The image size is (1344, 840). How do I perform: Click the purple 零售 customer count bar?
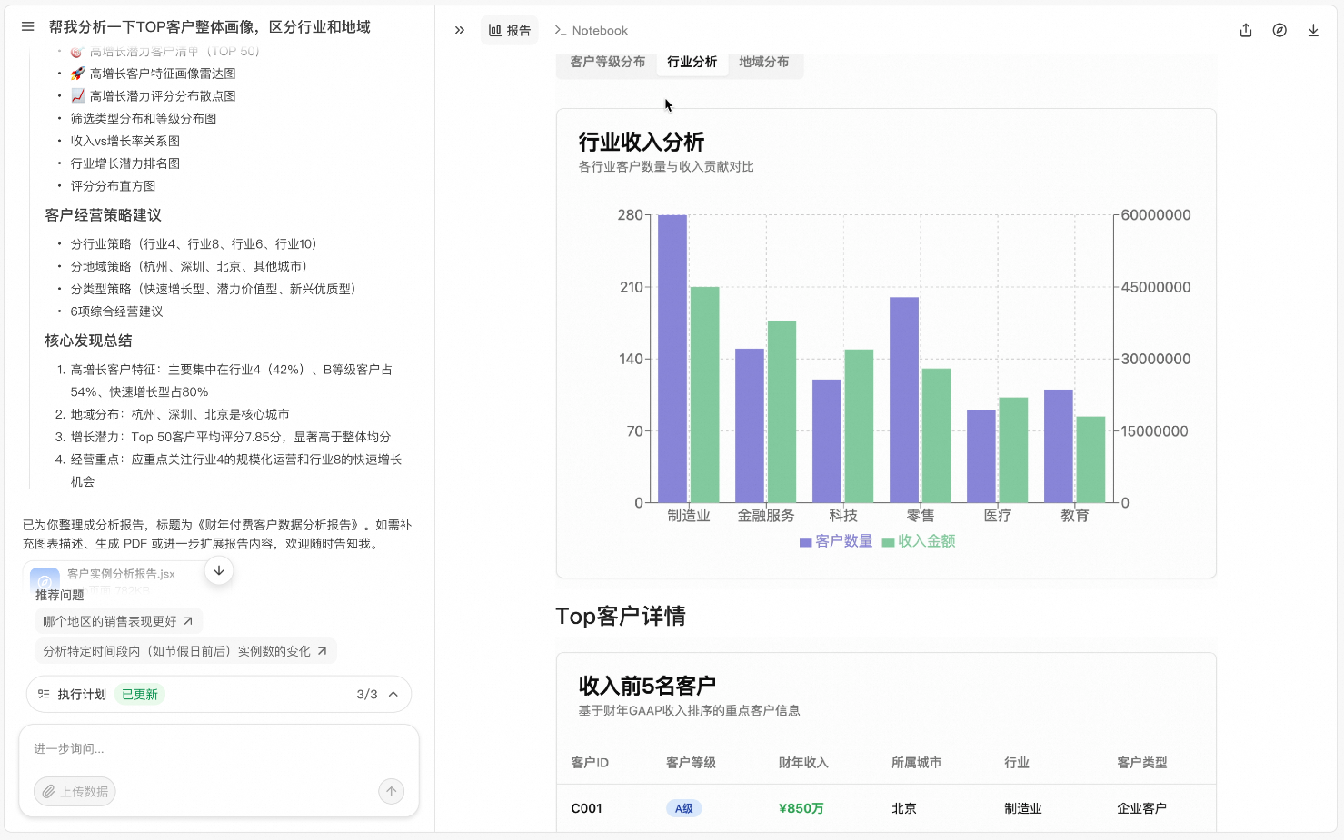point(904,400)
